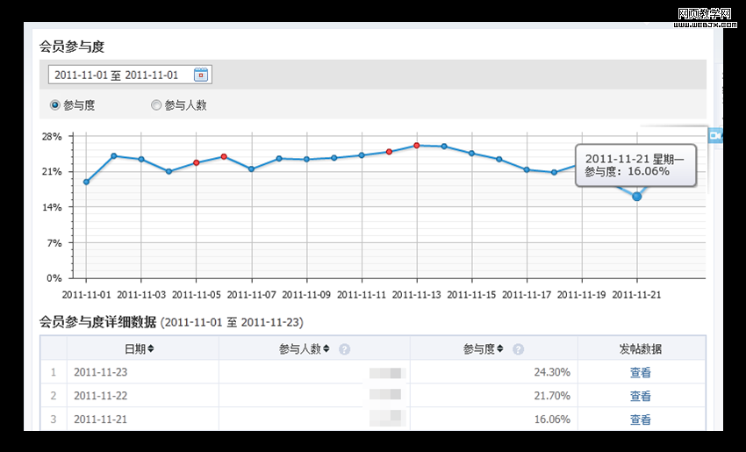Image resolution: width=746 pixels, height=452 pixels.
Task: Click sort arrows icon beside 日期 header
Action: pos(151,349)
